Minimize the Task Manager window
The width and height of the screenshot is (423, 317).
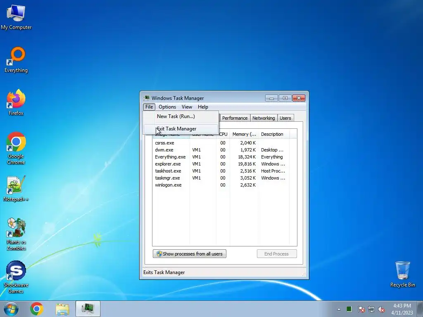point(271,98)
